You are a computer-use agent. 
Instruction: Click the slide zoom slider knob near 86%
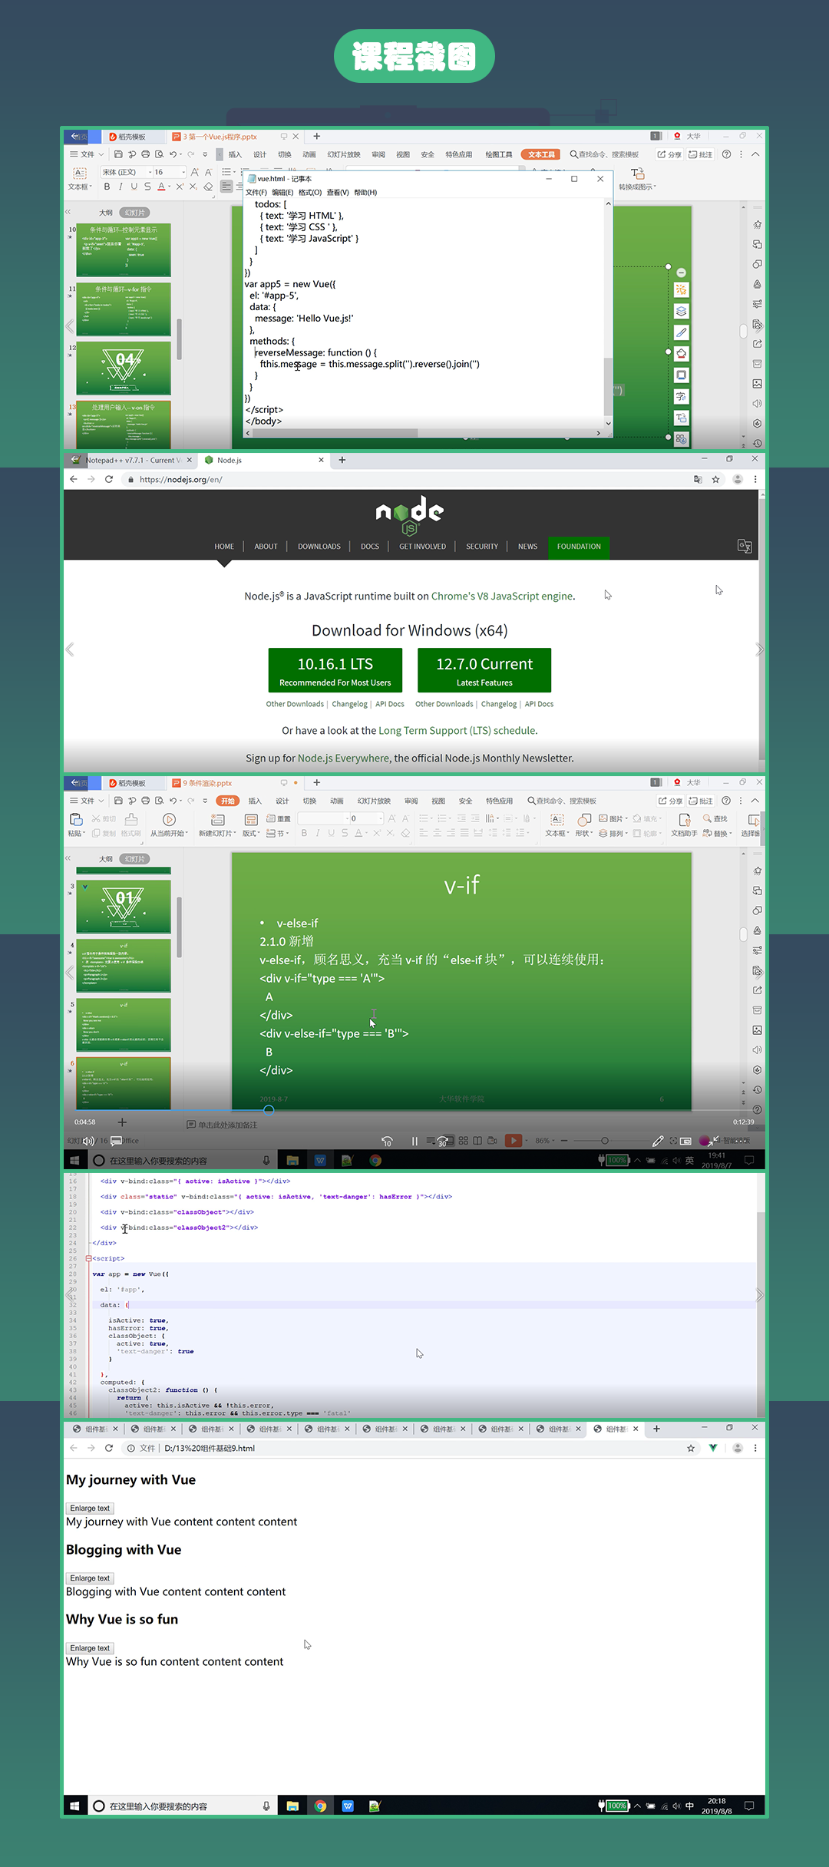tap(605, 1141)
